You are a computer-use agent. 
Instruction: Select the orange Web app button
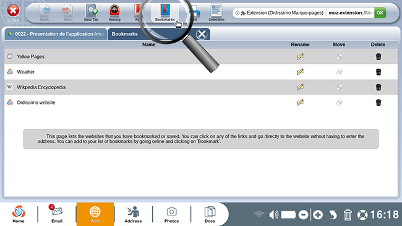coord(95,214)
